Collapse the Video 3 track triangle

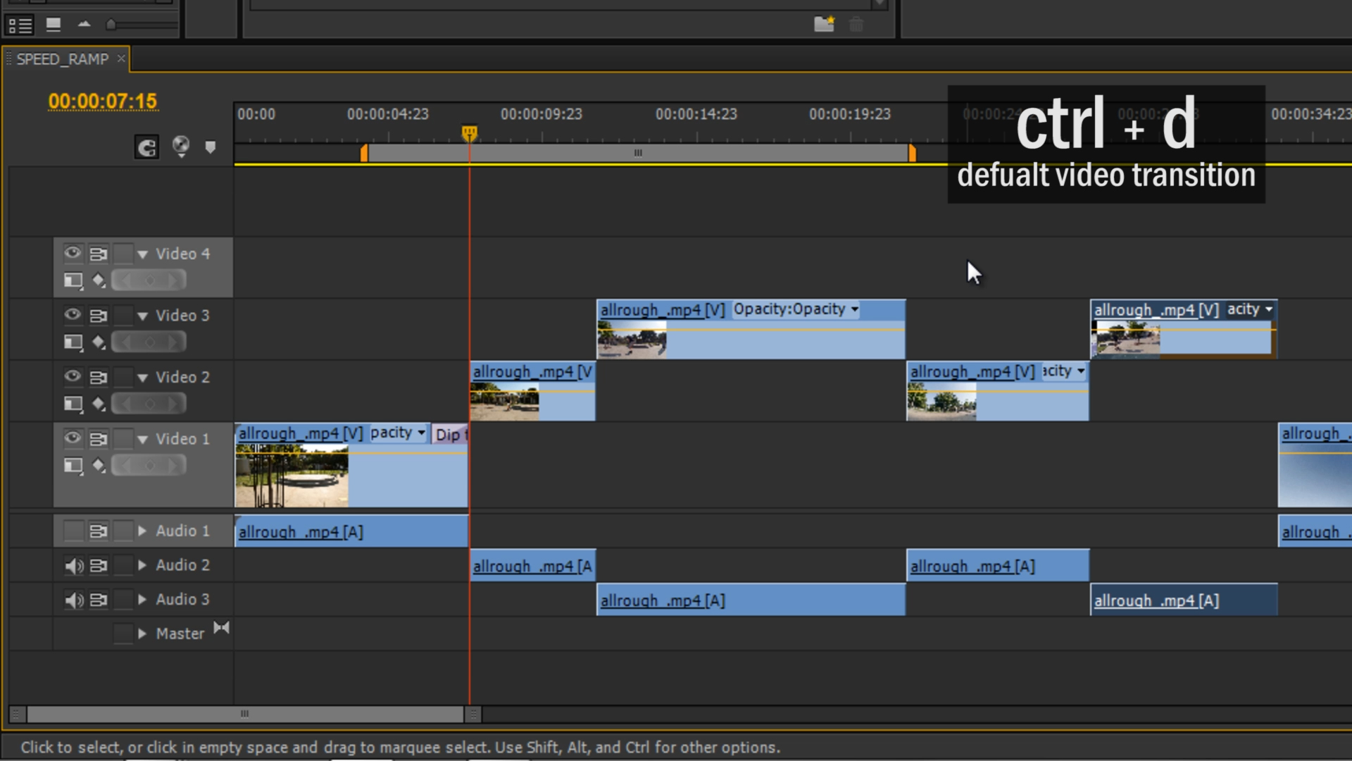pyautogui.click(x=142, y=315)
